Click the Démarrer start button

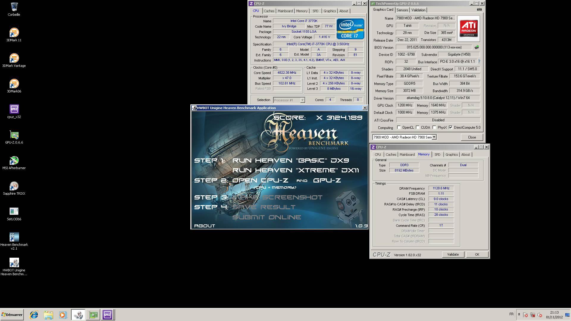[12, 315]
